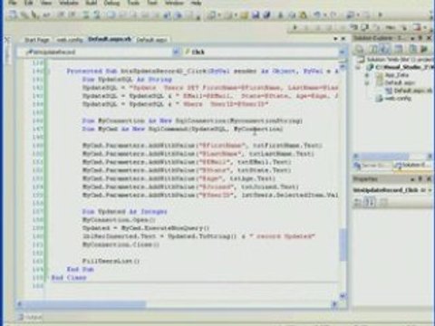
Task: Open the Properties object selector dropdown
Action: (x=430, y=190)
